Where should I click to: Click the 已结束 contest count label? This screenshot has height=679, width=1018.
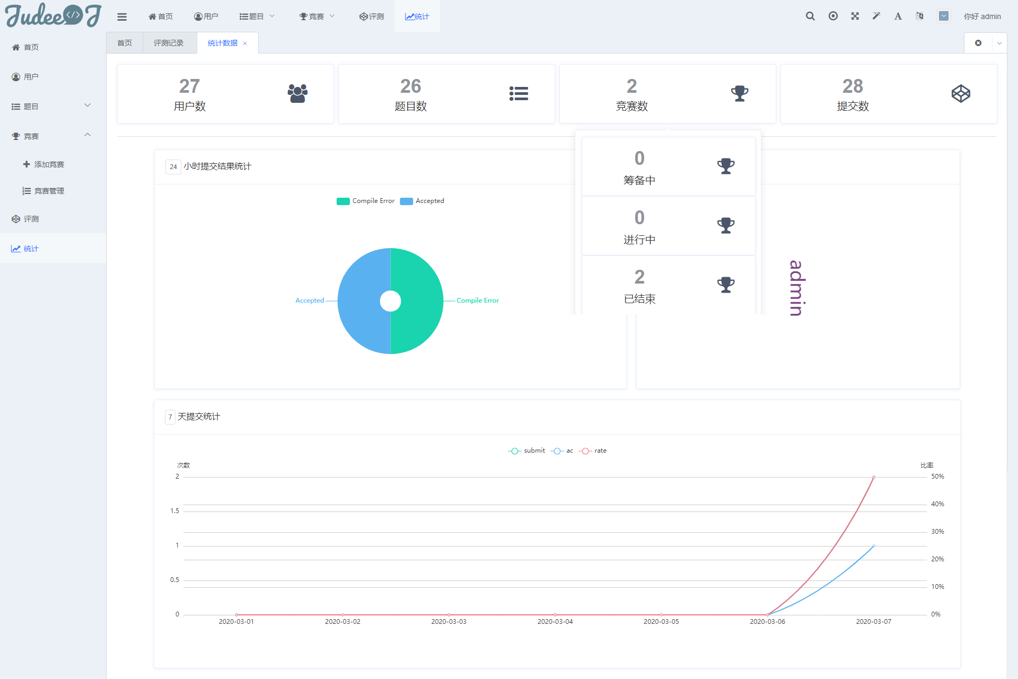pyautogui.click(x=639, y=299)
